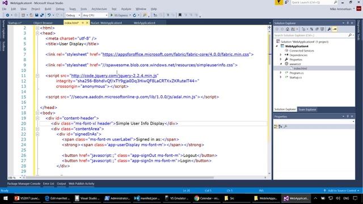Image resolution: width=363 pixels, height=204 pixels.
Task: Click Add to Source Control in status bar
Action: pos(341,190)
